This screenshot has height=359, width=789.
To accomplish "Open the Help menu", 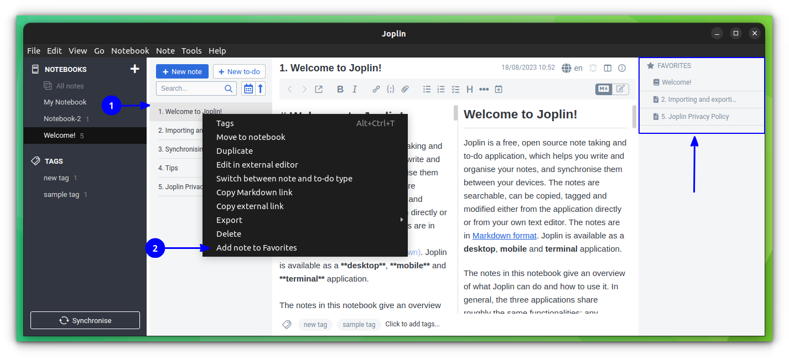I will point(217,50).
